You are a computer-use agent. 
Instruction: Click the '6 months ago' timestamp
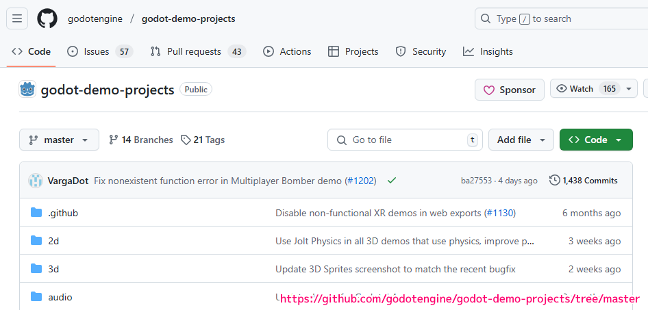[x=591, y=214]
